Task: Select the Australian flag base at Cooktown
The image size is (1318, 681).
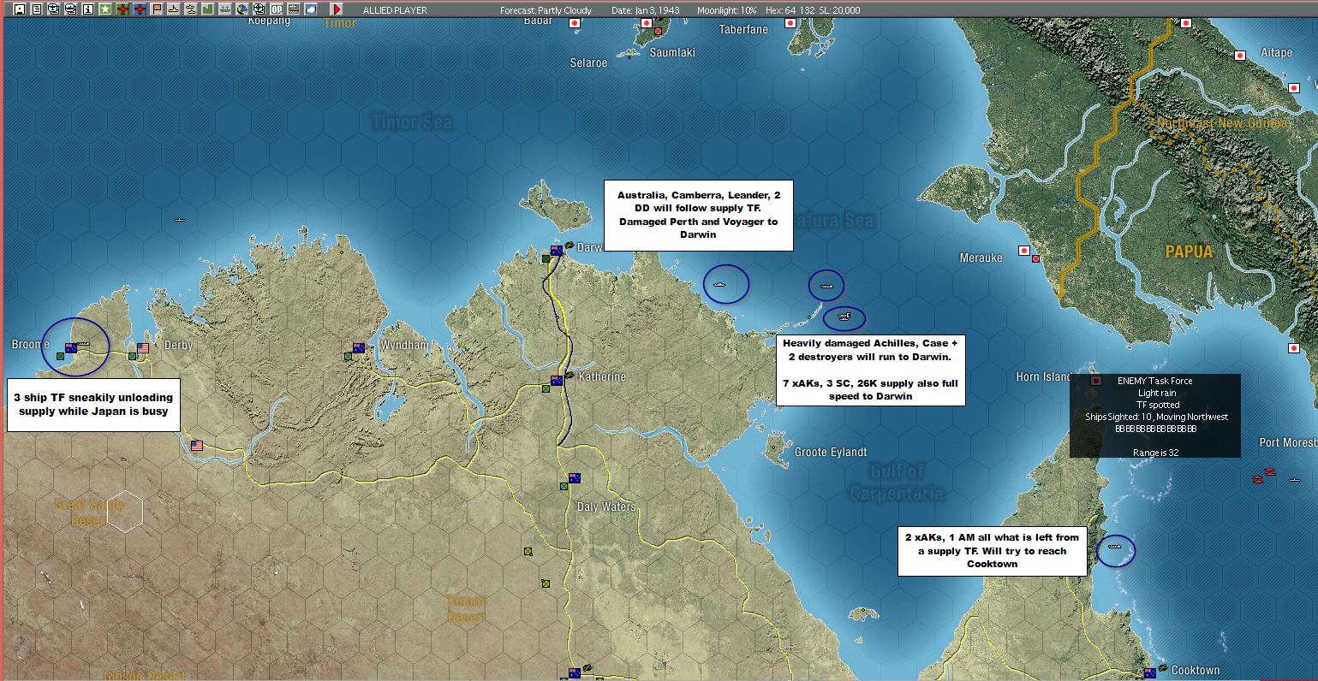Action: pos(1151,673)
